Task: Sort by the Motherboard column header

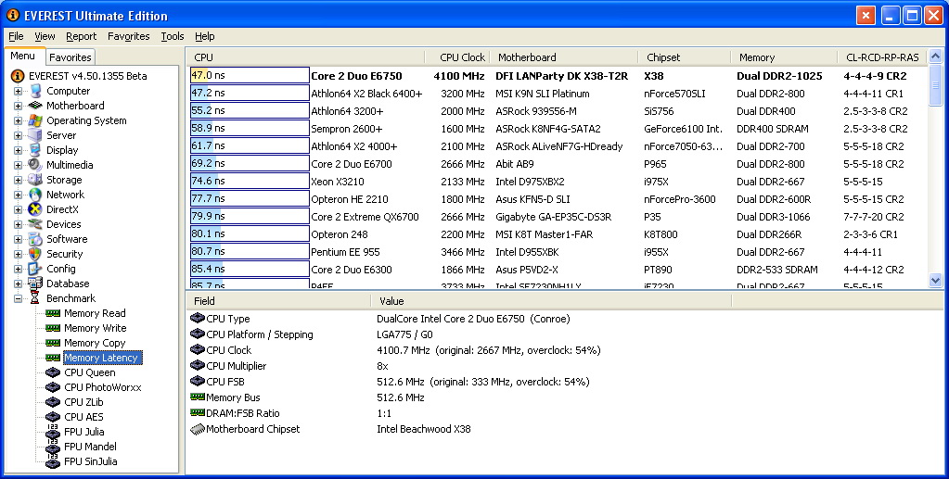Action: click(563, 57)
